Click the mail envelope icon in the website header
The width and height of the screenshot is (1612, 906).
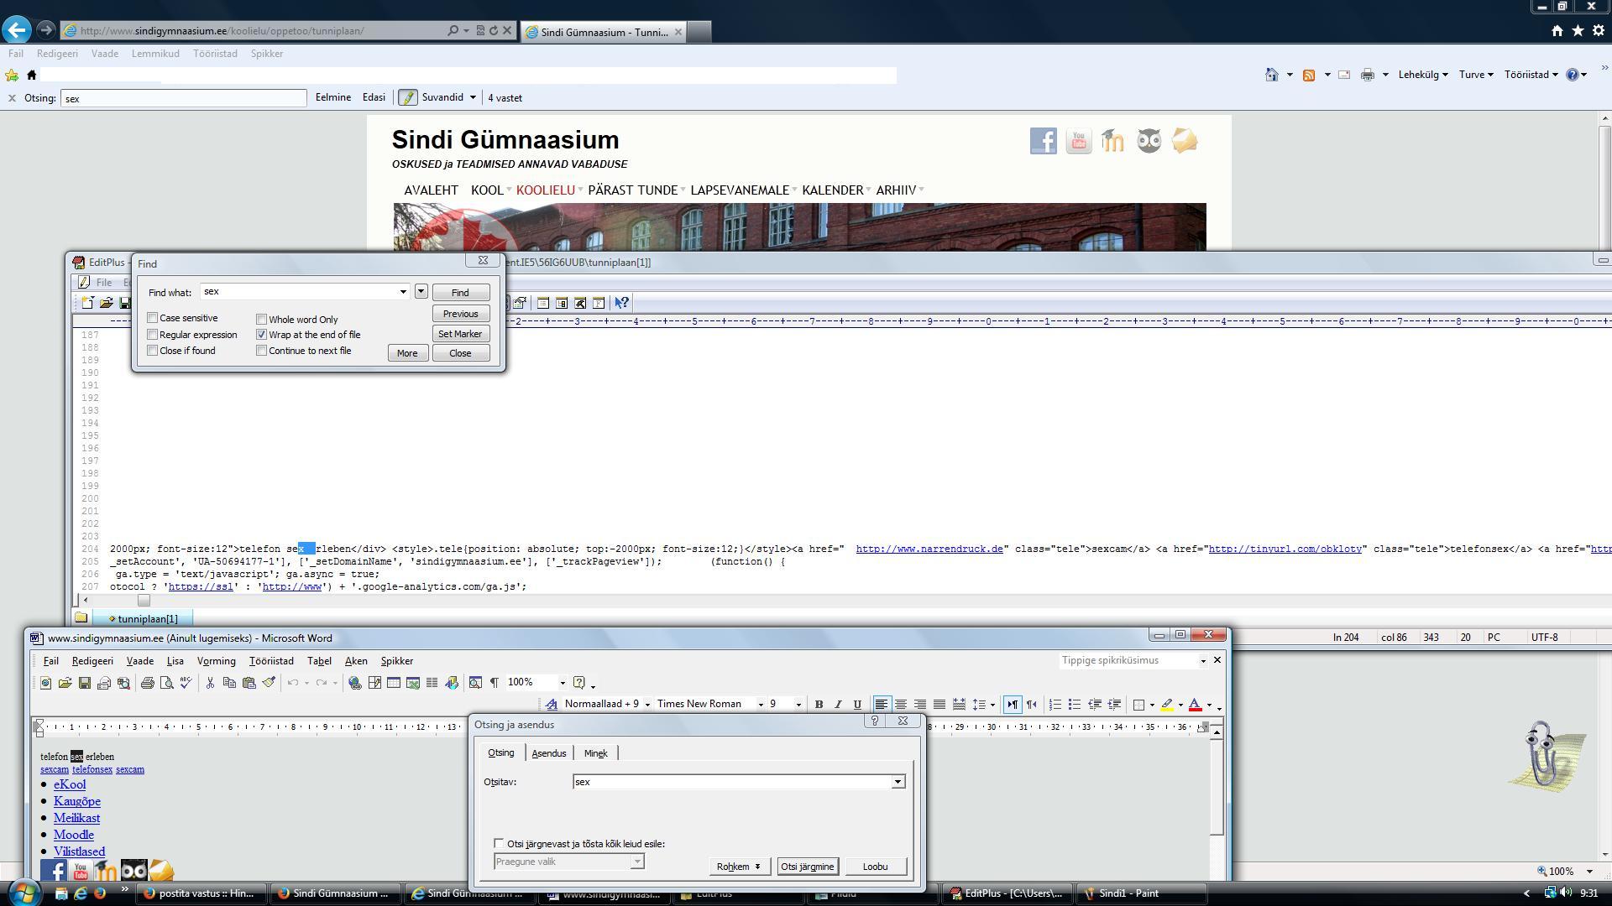(1184, 141)
